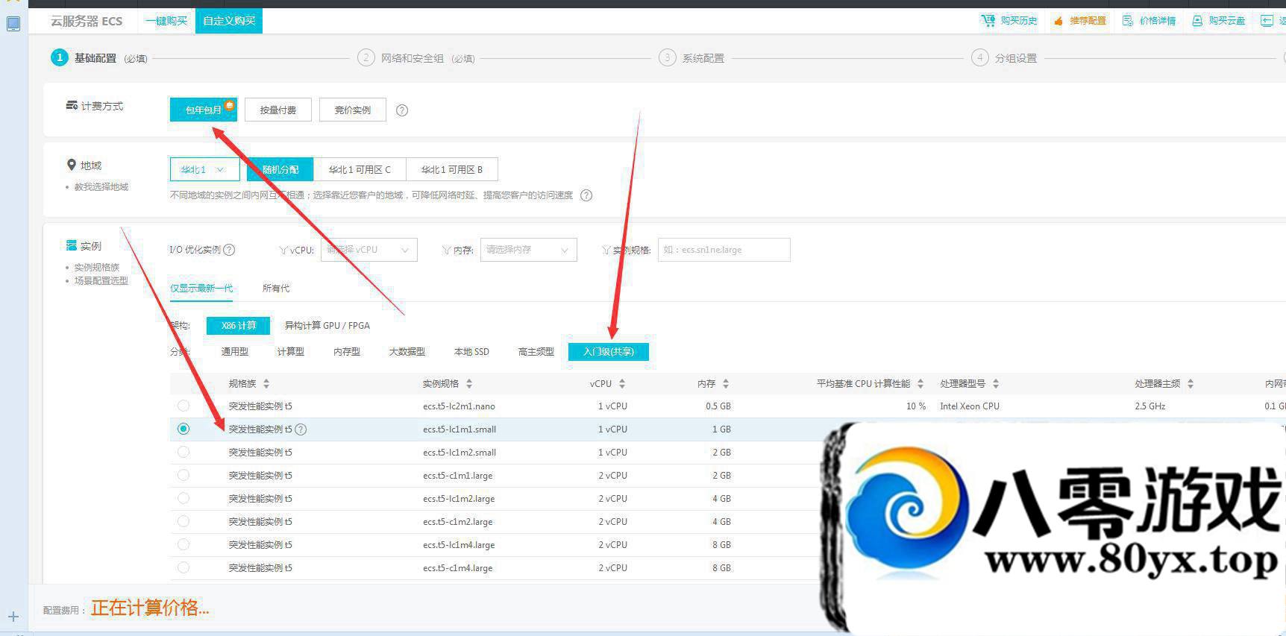Open 场景配置选型 link
The image size is (1286, 636).
[x=101, y=281]
